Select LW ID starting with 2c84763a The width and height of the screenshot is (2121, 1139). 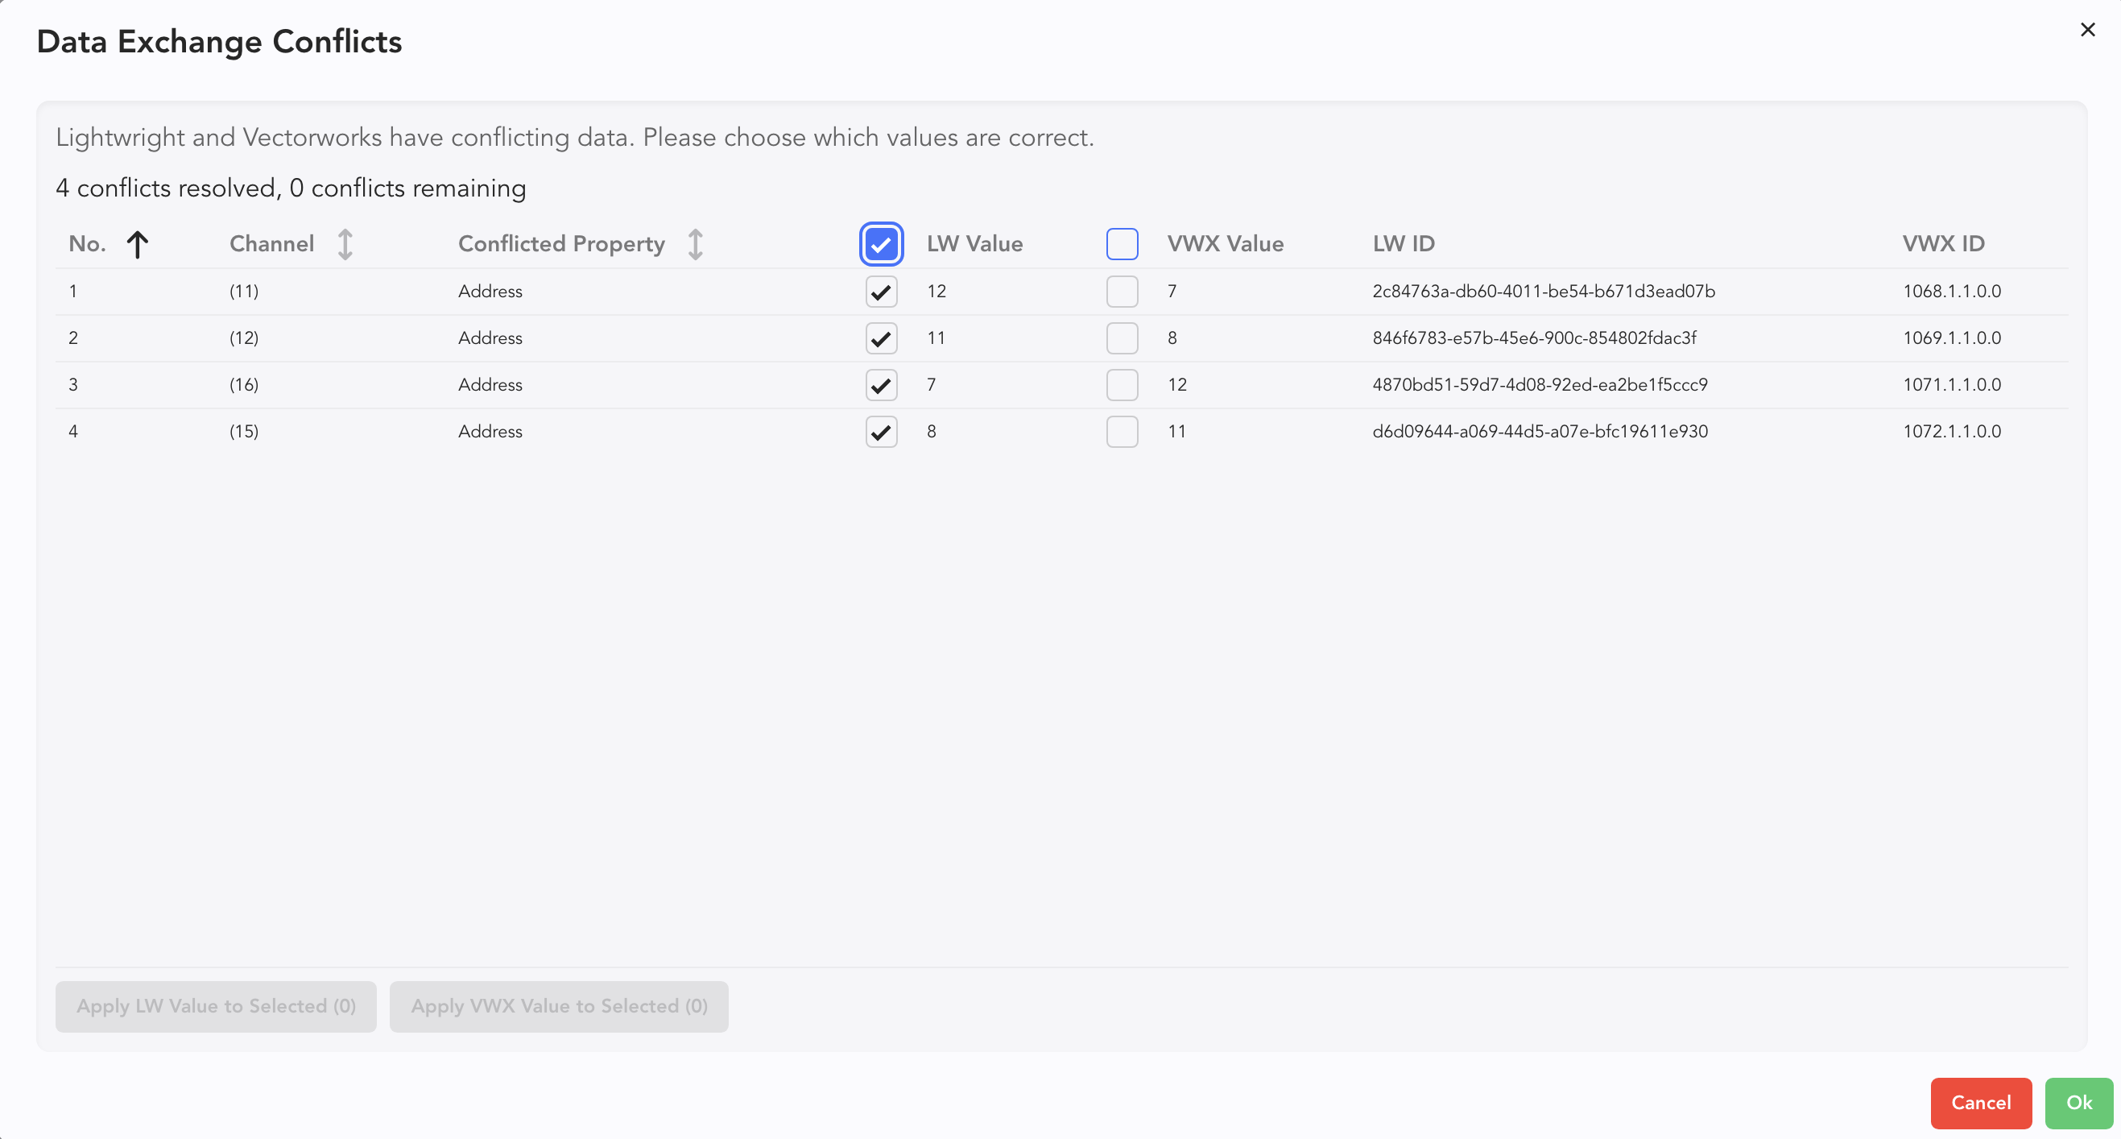1543,292
